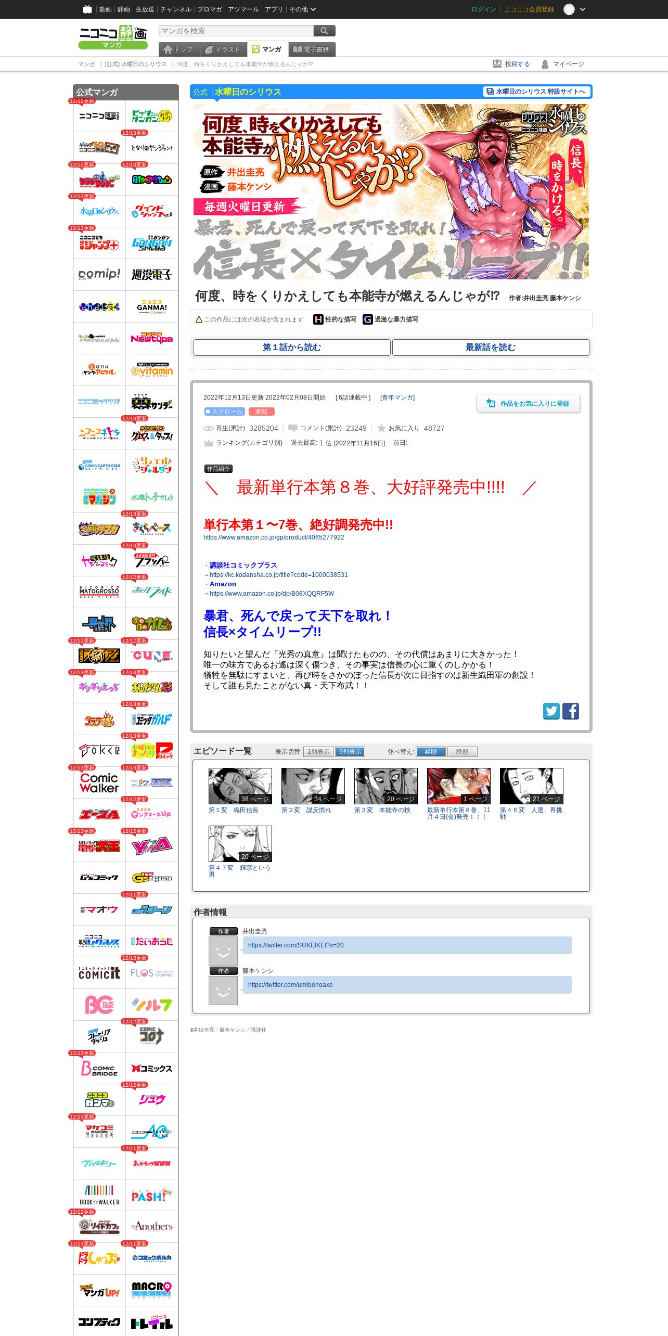
Task: Click ログイン link
Action: (484, 9)
